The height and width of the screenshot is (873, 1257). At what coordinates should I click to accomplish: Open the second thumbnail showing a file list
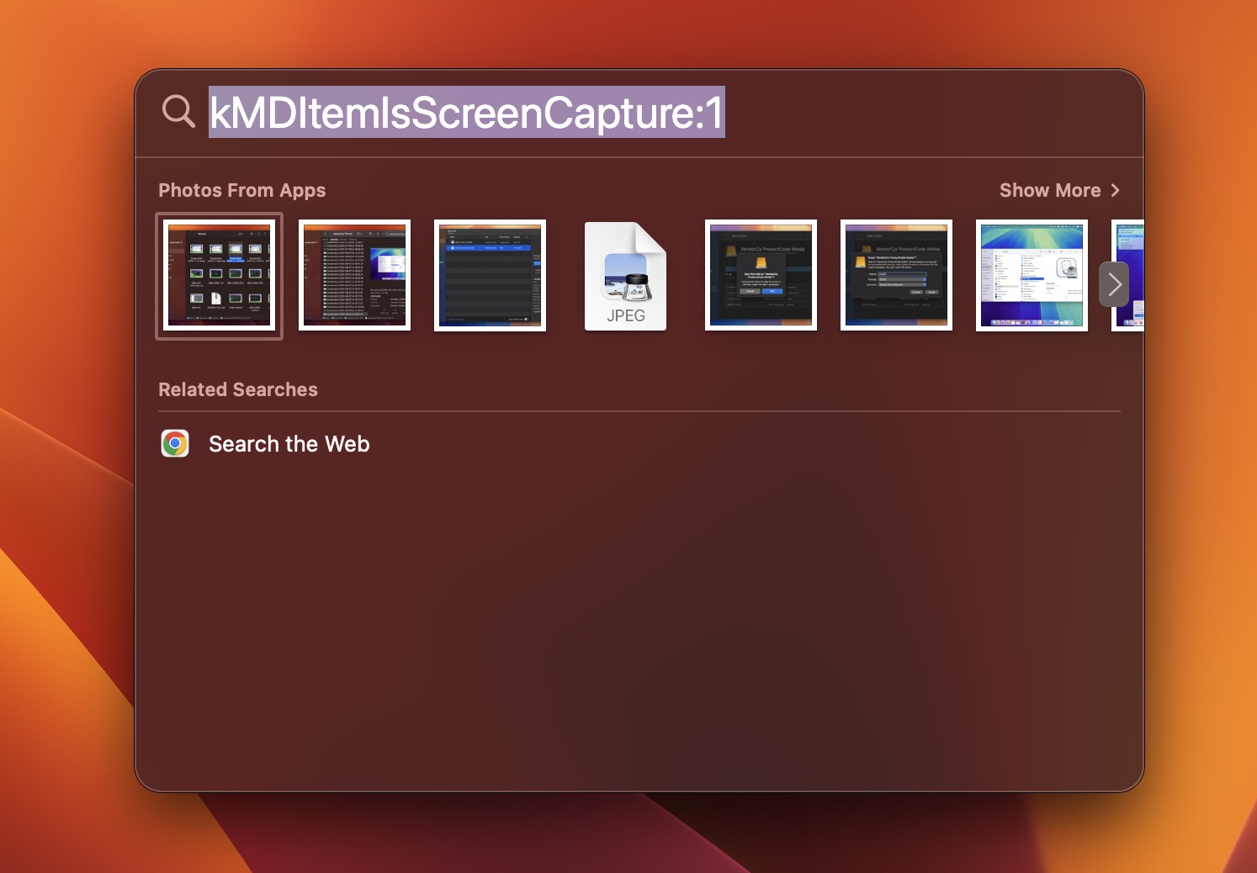[x=354, y=276]
